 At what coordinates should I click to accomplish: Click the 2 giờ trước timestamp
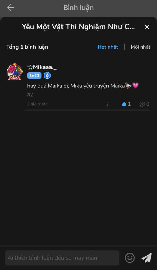[37, 104]
